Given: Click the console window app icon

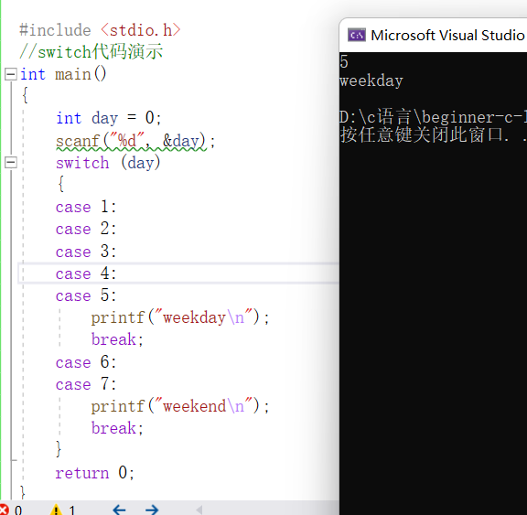Looking at the screenshot, I should point(356,35).
